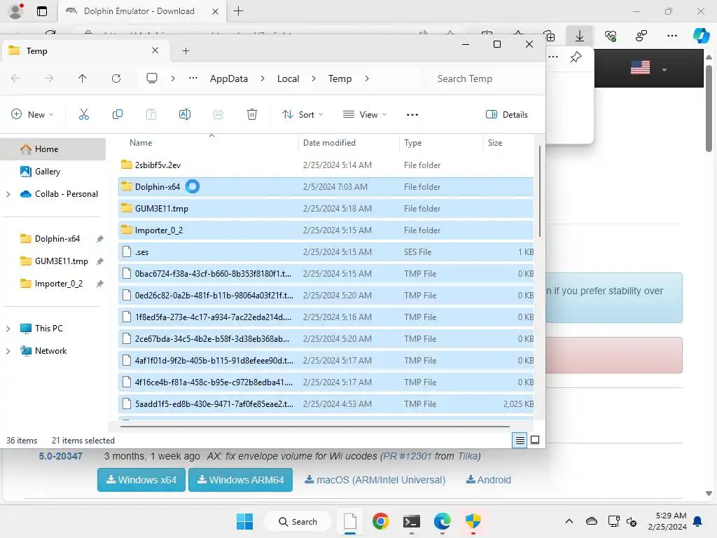Click the hidden path ellipsis in breadcrumb
Screen dimensions: 717x538
tap(193, 78)
